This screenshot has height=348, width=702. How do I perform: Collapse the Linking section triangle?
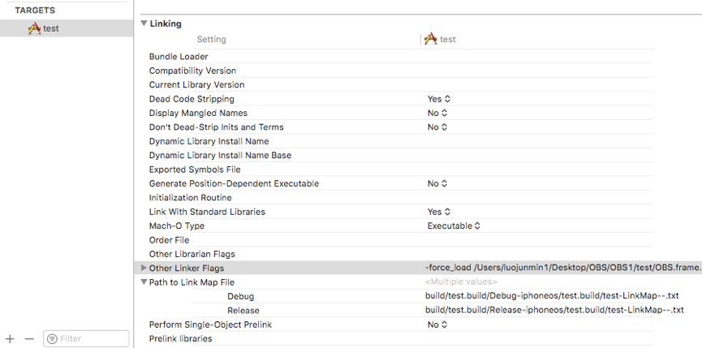point(144,24)
